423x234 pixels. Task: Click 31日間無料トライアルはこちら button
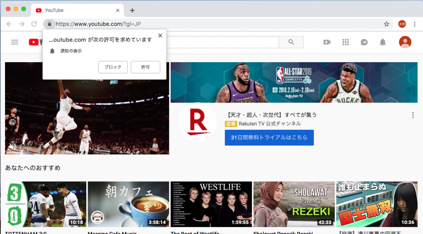click(x=269, y=138)
